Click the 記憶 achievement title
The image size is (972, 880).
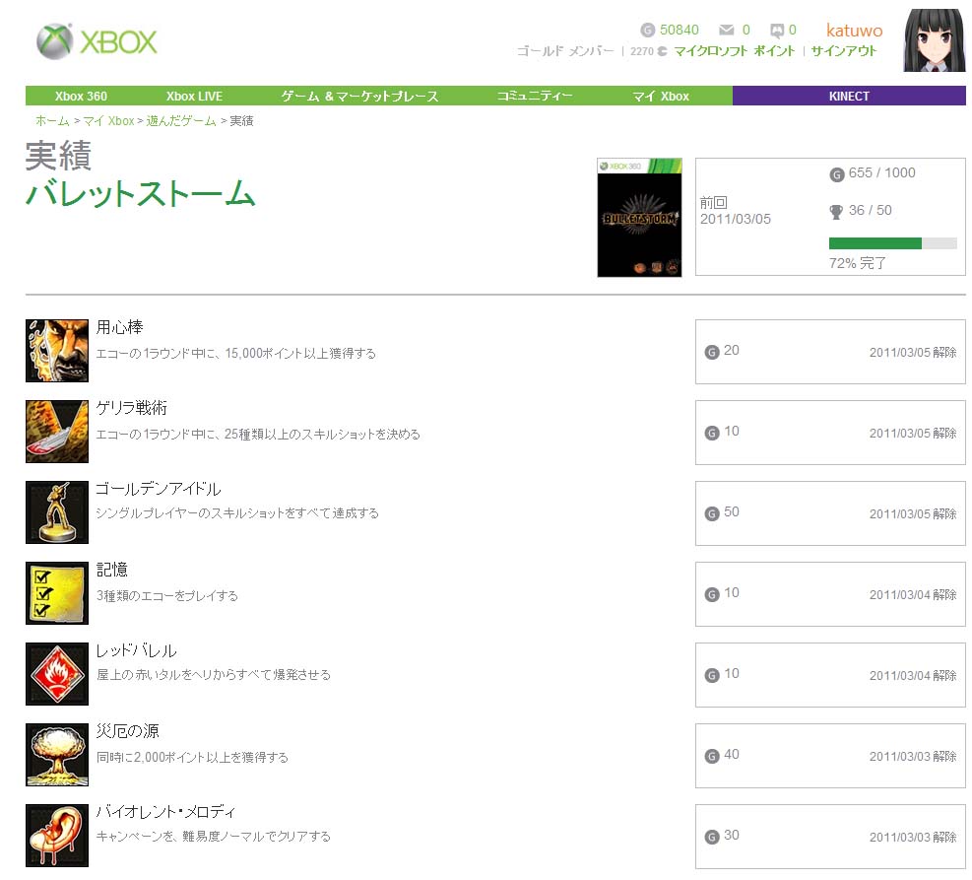pyautogui.click(x=111, y=570)
